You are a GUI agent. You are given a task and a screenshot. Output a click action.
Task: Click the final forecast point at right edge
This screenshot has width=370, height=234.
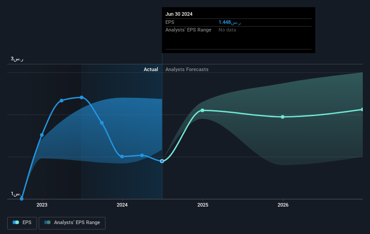click(362, 110)
